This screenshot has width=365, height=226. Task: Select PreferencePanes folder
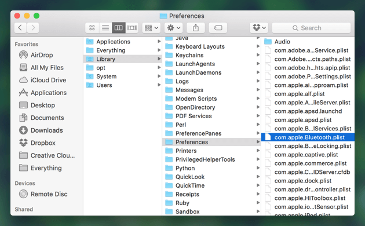click(211, 133)
